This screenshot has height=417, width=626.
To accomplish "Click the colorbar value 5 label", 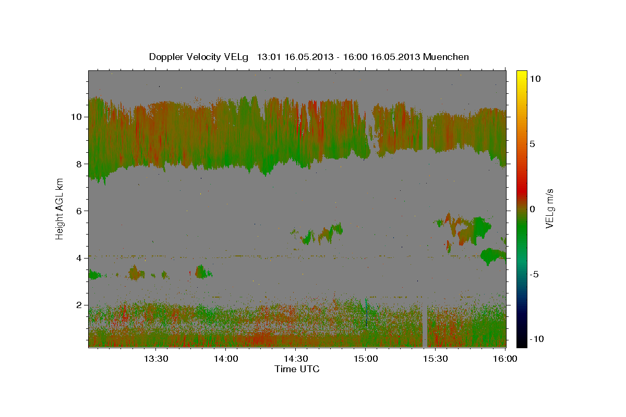I will point(532,144).
